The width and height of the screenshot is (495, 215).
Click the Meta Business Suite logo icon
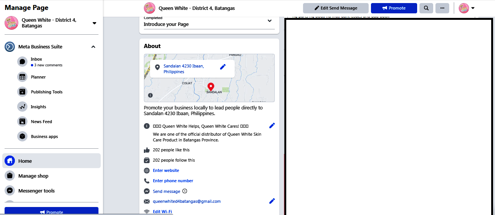[x=10, y=47]
